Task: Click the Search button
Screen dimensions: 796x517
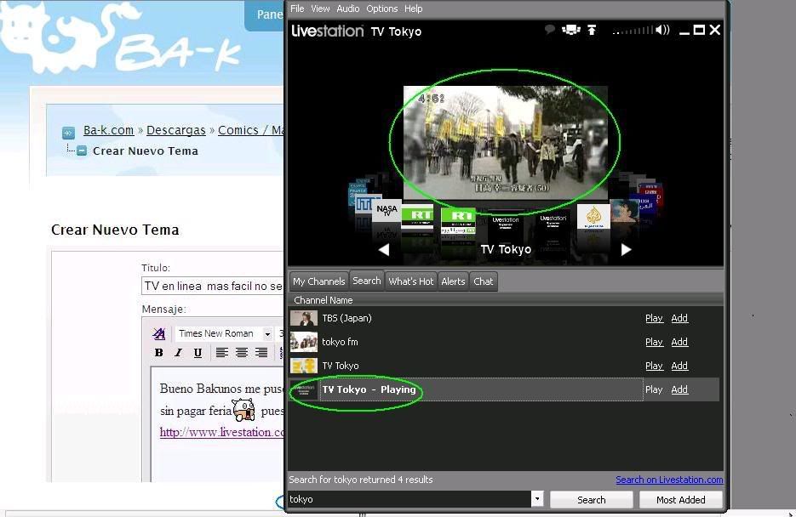Action: tap(592, 500)
